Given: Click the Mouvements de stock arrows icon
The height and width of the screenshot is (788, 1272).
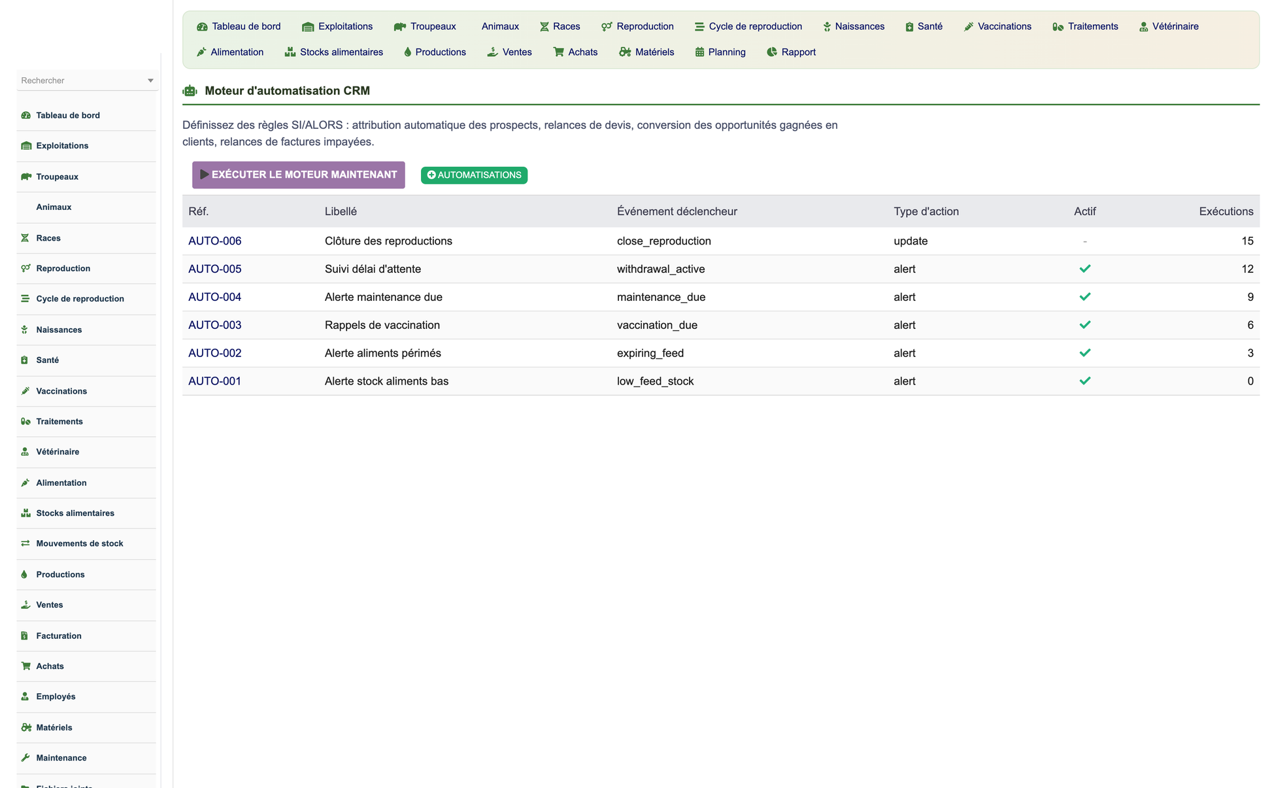Looking at the screenshot, I should [x=25, y=543].
